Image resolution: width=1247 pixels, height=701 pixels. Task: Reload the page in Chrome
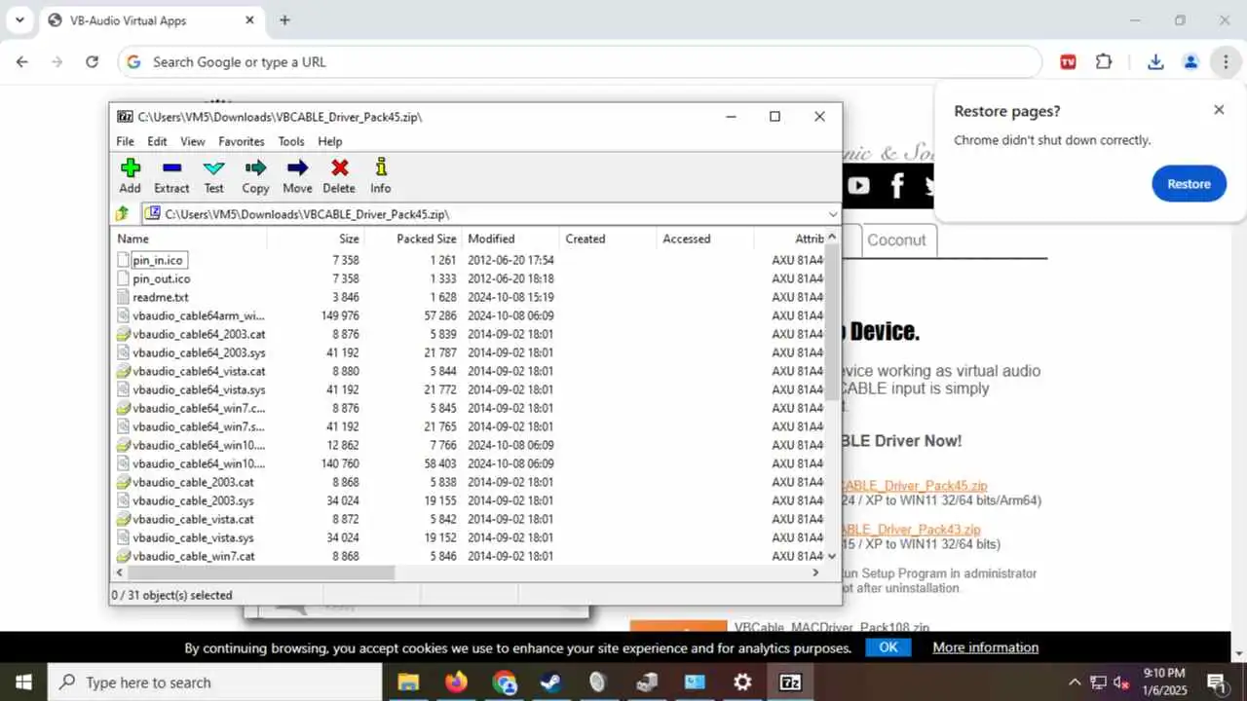(x=92, y=62)
